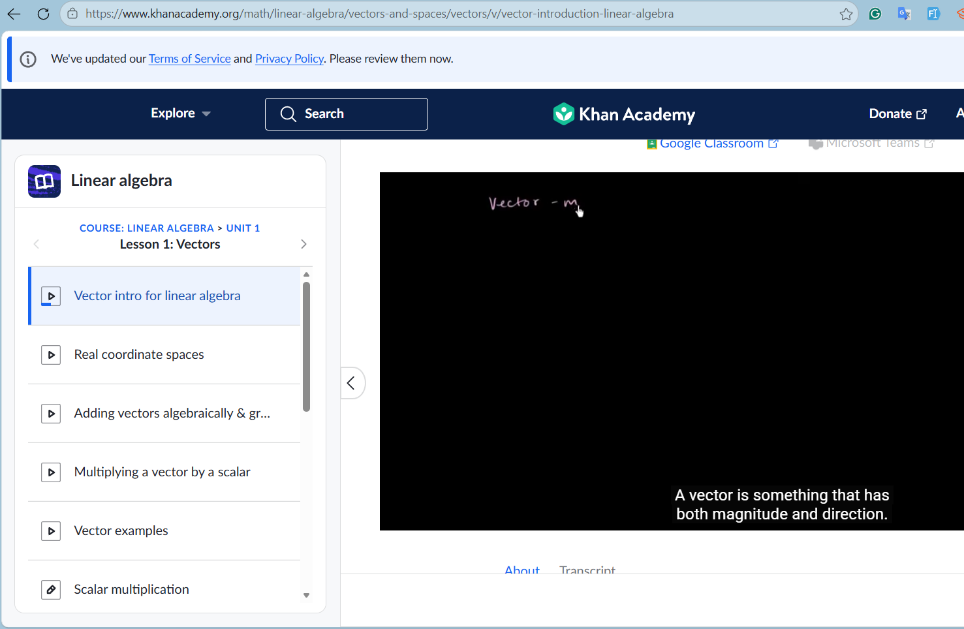The image size is (964, 629).
Task: Select the About tab below video
Action: pos(521,570)
